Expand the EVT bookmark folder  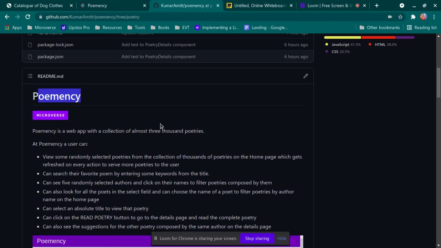click(x=182, y=28)
